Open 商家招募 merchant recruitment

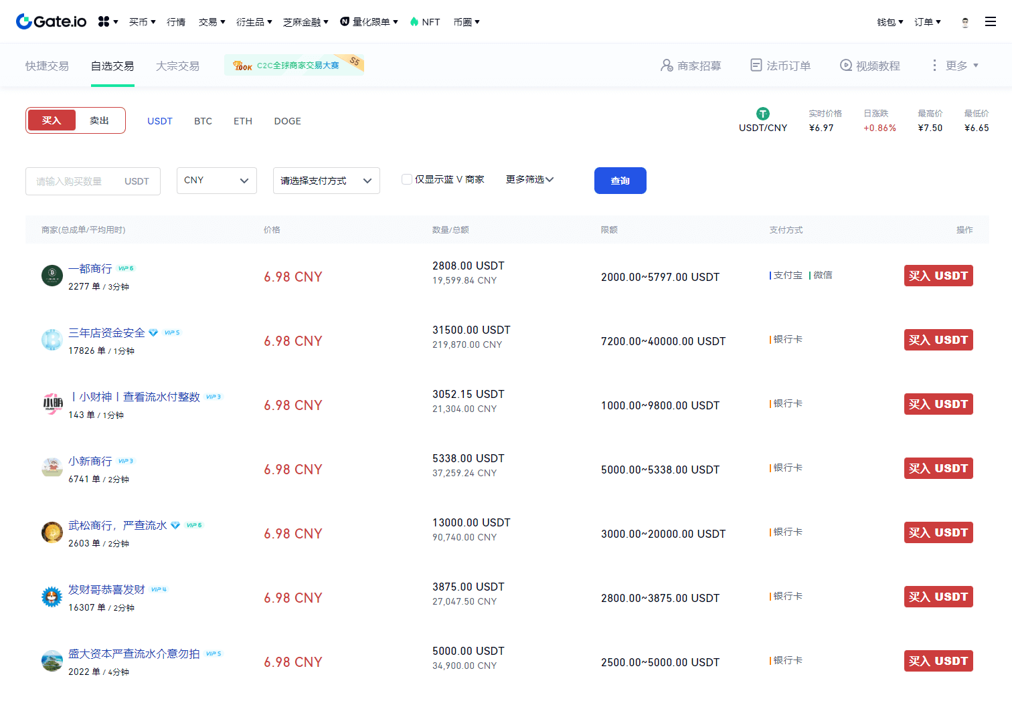691,65
